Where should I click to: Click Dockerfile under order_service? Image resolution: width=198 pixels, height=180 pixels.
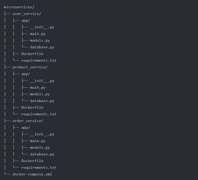coord(32,161)
